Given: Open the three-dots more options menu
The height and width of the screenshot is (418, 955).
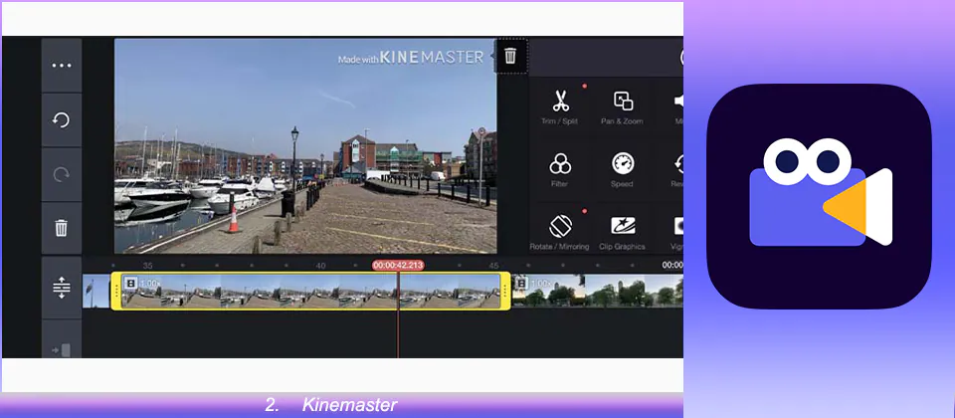Looking at the screenshot, I should pyautogui.click(x=62, y=66).
